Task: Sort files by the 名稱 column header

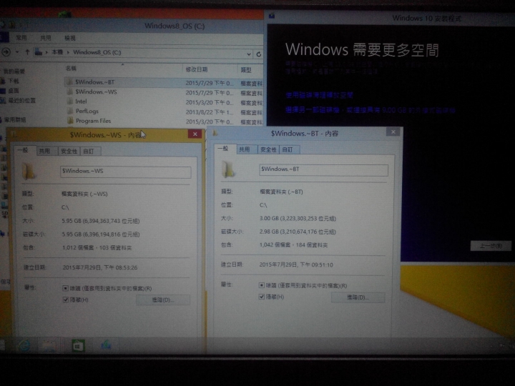Action: click(x=71, y=69)
